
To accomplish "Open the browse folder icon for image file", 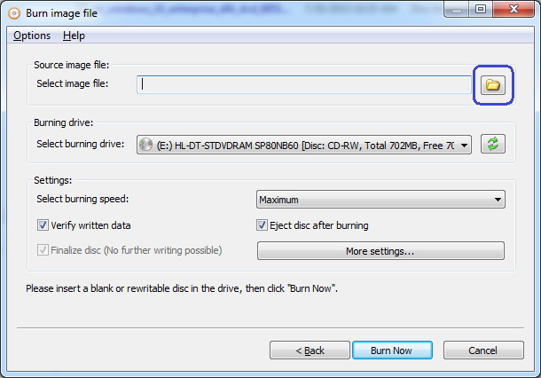I will coord(493,85).
